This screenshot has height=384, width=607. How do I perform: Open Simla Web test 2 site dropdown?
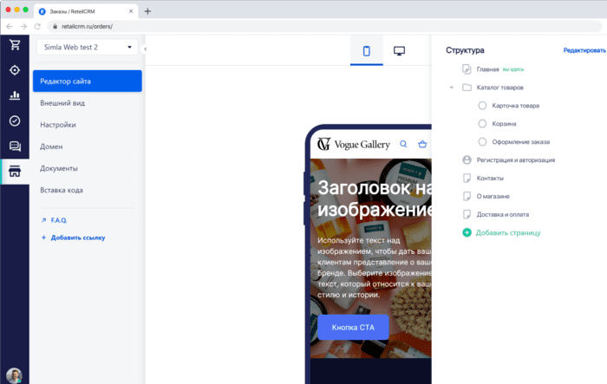tap(88, 47)
